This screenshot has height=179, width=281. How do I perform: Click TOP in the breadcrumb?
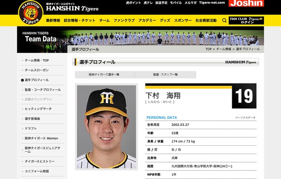[208, 49]
